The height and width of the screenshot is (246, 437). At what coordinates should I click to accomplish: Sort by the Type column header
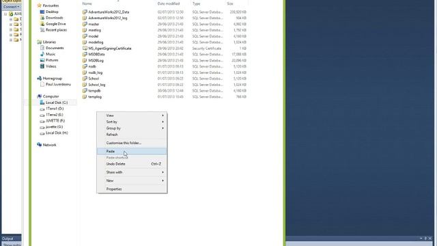(196, 3)
